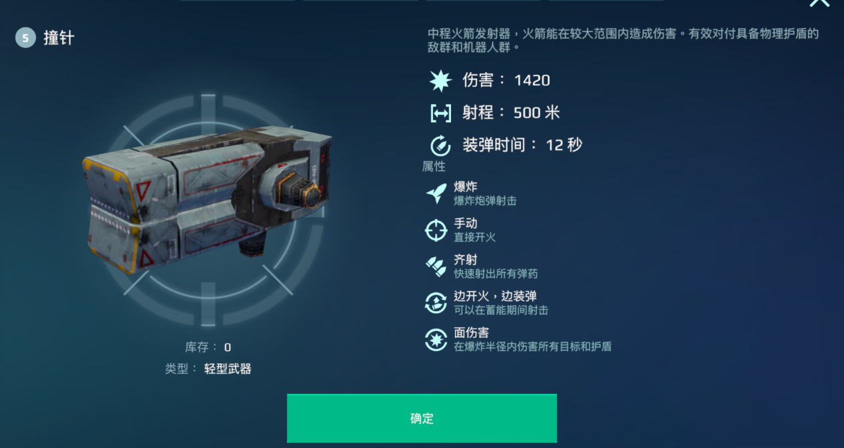844x448 pixels.
Task: Click the 库存 stock count text
Action: point(208,347)
